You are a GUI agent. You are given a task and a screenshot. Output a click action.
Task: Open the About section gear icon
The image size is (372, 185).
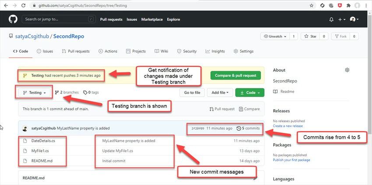(x=347, y=70)
